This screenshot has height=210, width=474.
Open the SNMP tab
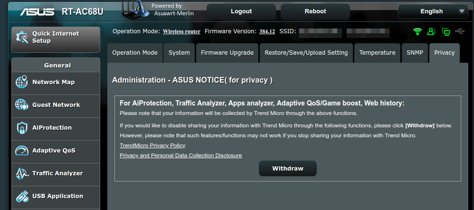[415, 53]
